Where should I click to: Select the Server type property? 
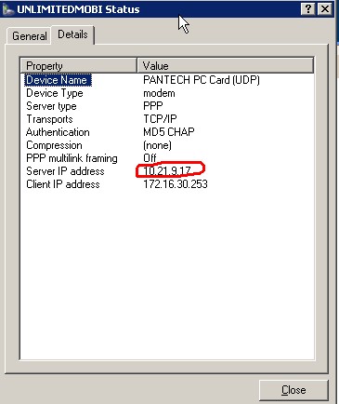pos(51,106)
